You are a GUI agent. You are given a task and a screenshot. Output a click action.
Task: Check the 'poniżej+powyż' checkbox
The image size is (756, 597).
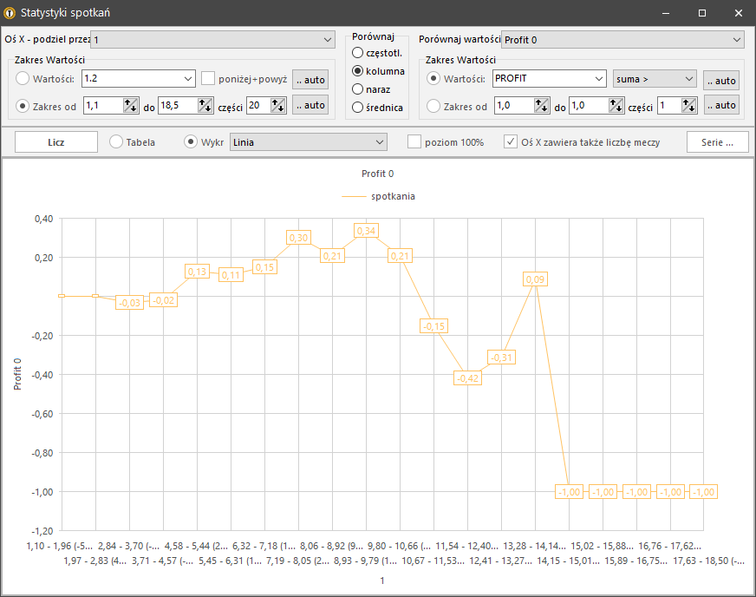pos(208,79)
